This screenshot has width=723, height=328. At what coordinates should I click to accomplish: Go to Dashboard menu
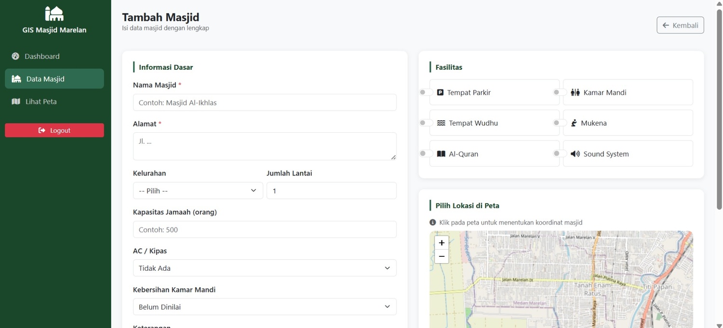pyautogui.click(x=54, y=56)
